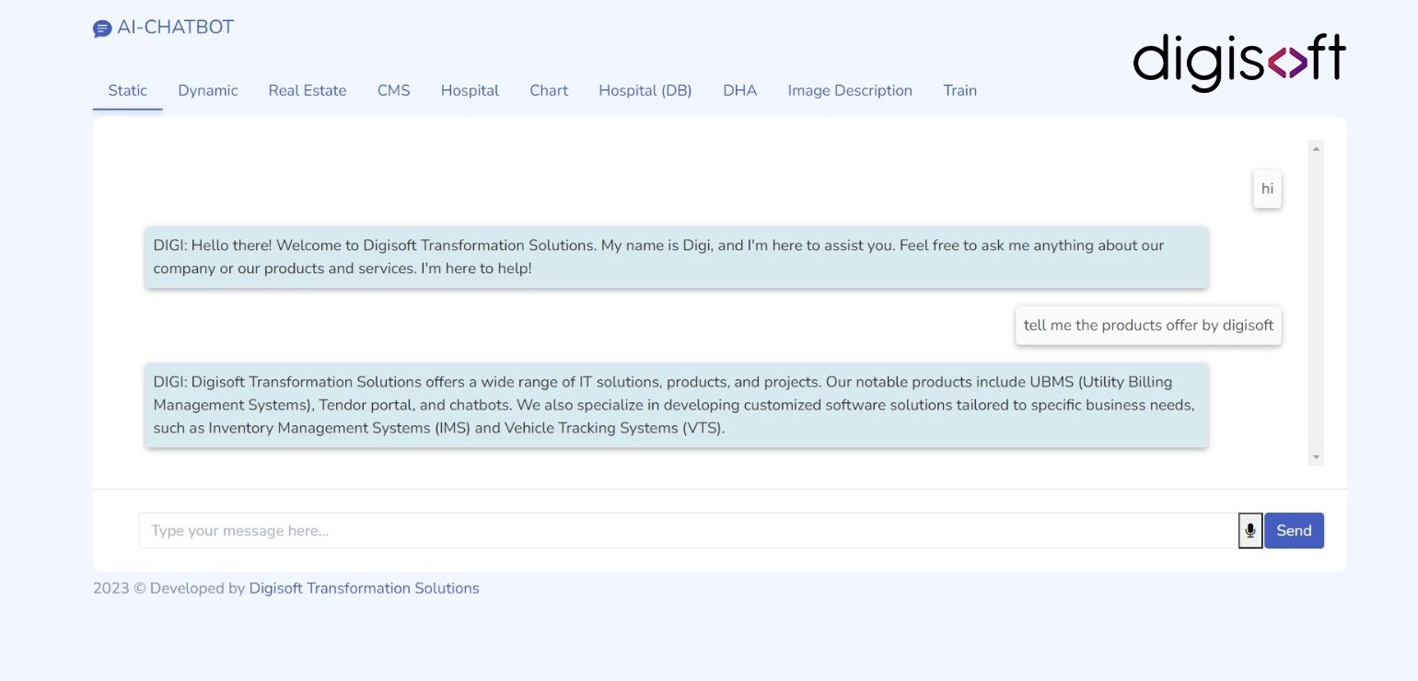
Task: Switch to the Image Description tab
Action: [850, 90]
